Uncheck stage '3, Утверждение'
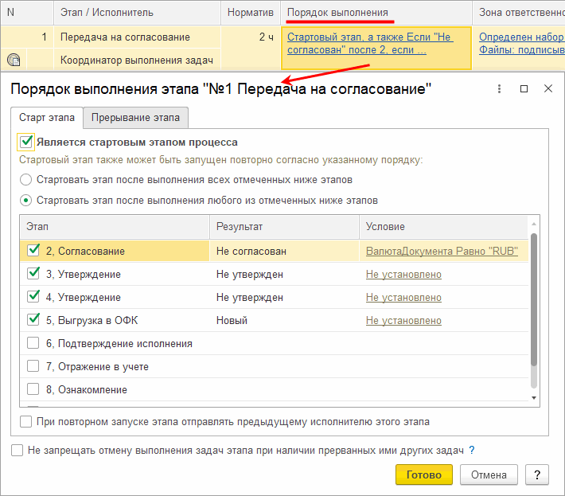 click(33, 274)
